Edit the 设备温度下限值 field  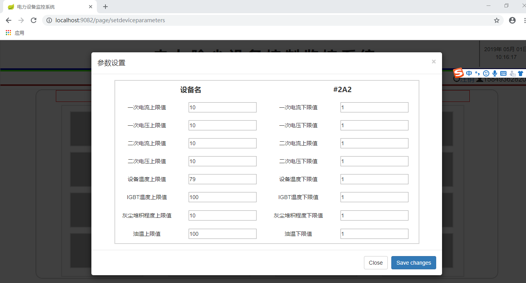click(x=374, y=179)
